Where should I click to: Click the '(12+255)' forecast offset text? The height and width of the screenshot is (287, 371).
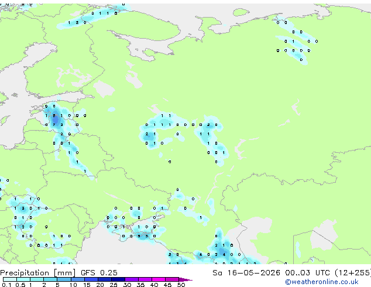[353, 273]
